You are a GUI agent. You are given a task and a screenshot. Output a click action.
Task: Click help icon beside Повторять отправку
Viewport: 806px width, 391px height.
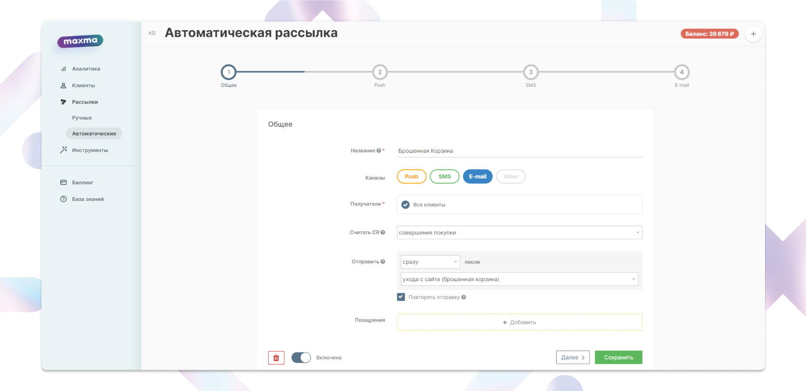coord(464,297)
